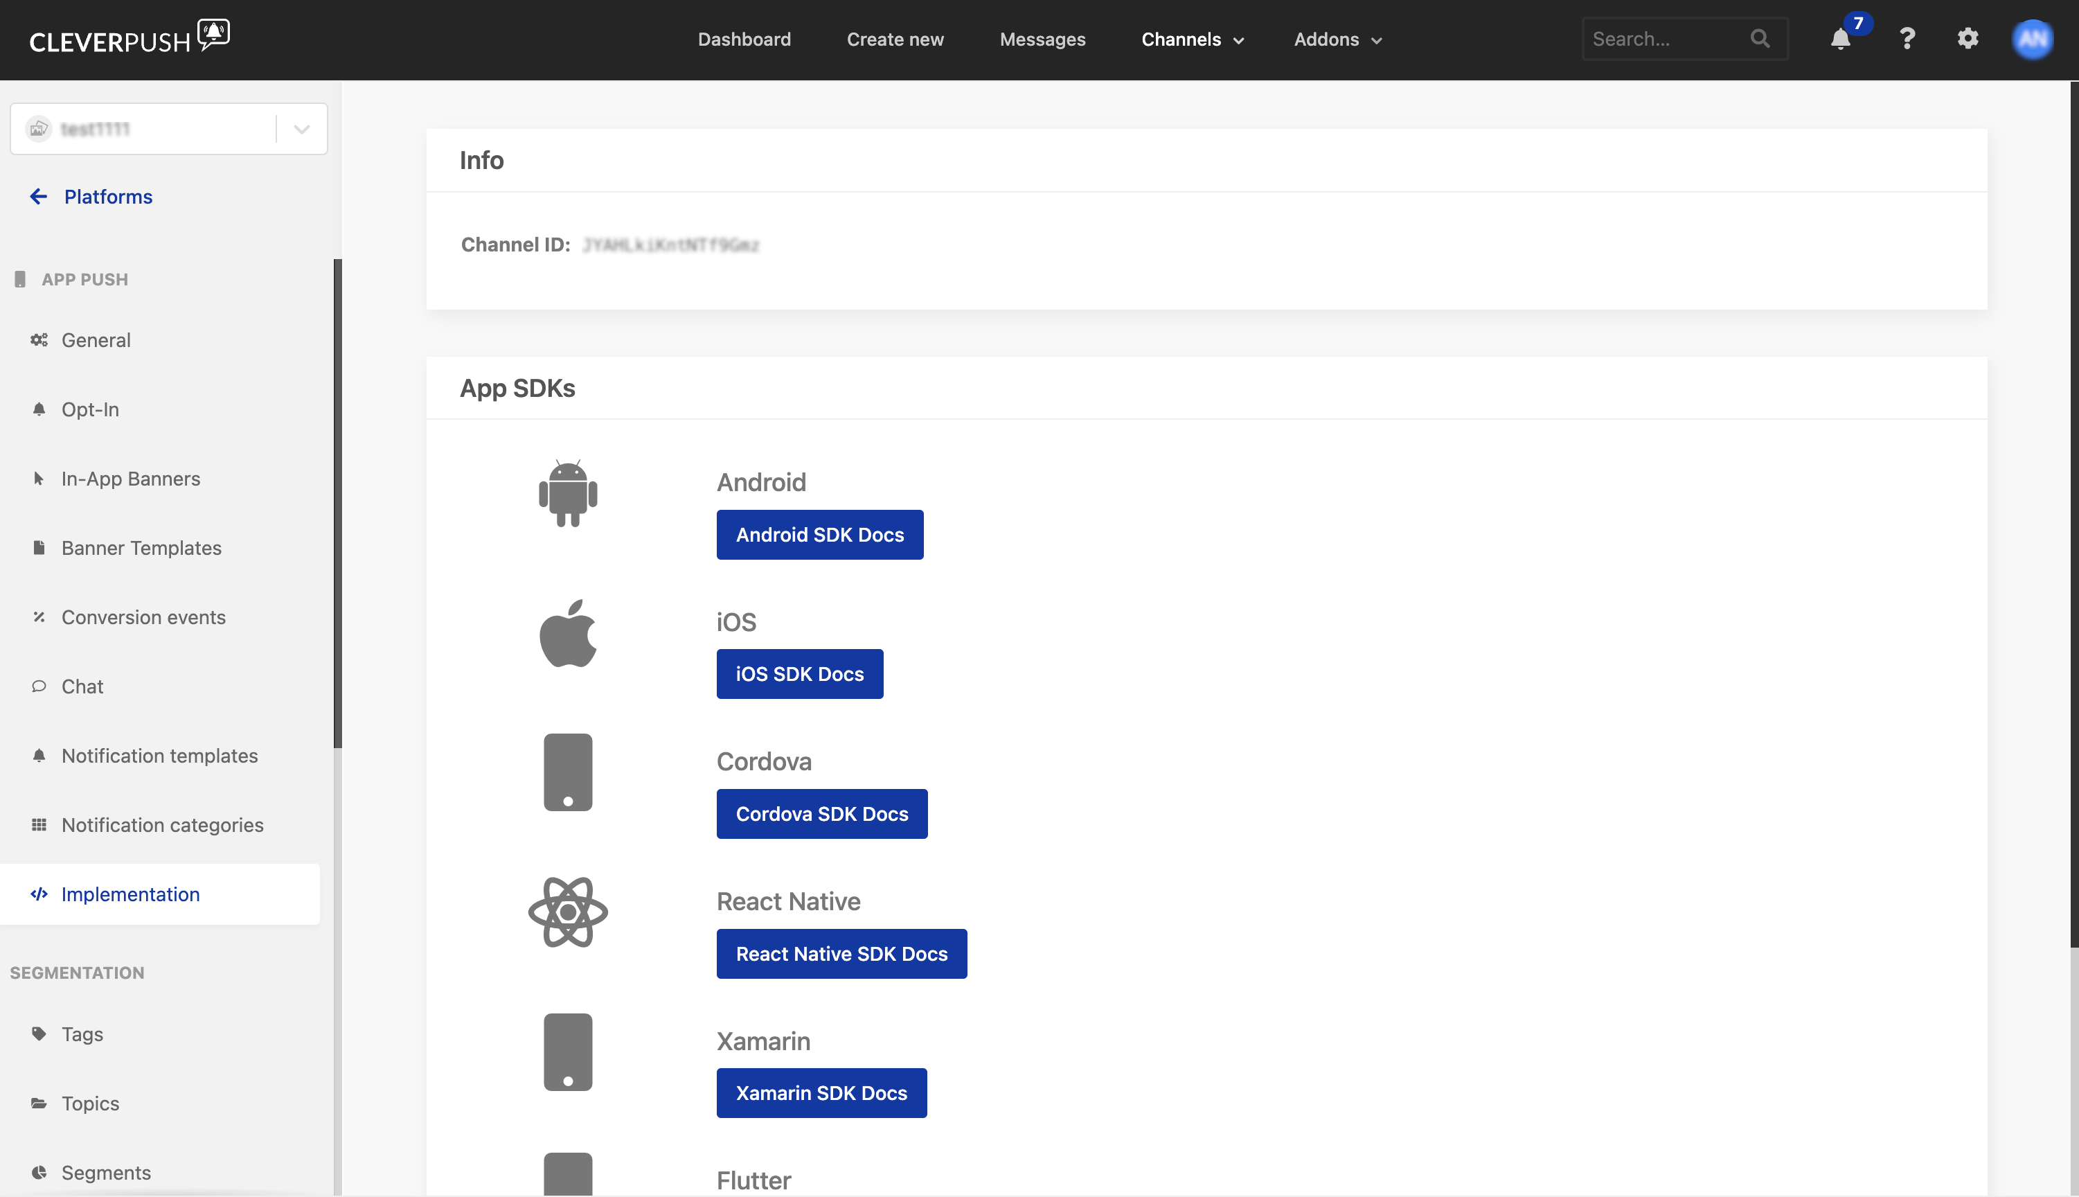Click the Topics folder icon
Viewport: 2079px width, 1197px height.
(39, 1103)
